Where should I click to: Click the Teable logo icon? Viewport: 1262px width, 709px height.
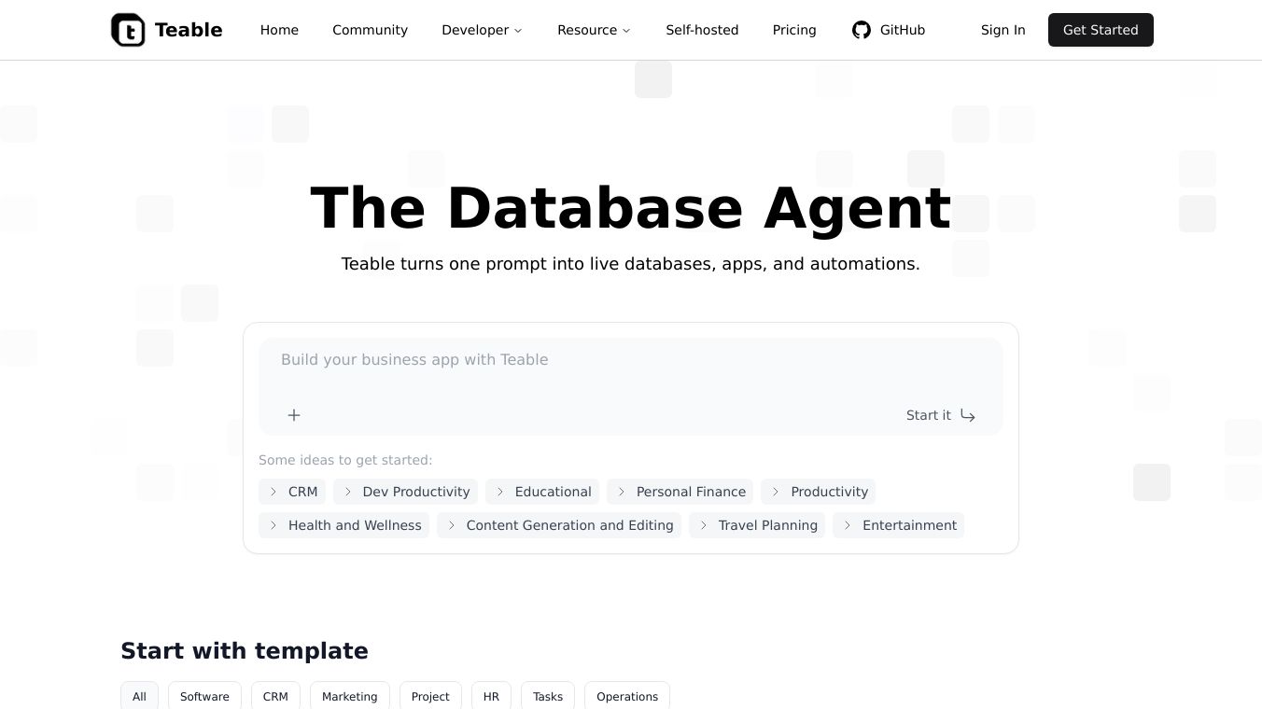point(129,30)
